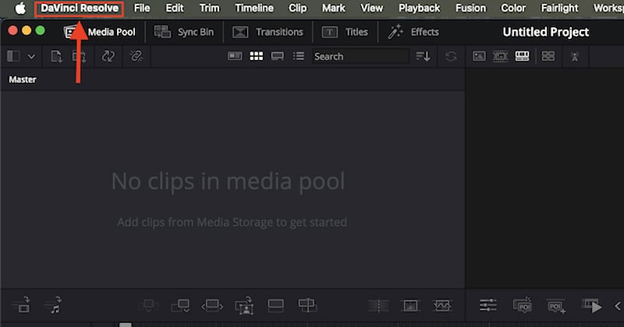This screenshot has height=327, width=624.
Task: Open the Sync Bin panel
Action: click(x=184, y=32)
